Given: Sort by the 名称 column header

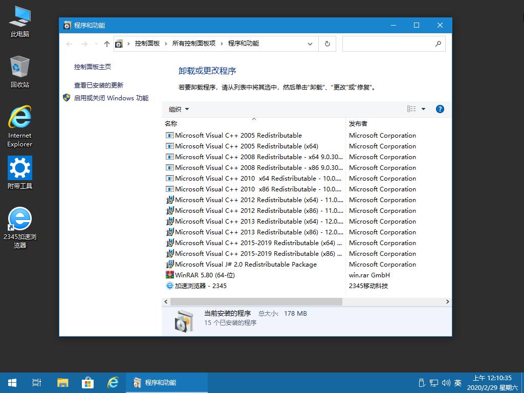Looking at the screenshot, I should tap(254, 123).
